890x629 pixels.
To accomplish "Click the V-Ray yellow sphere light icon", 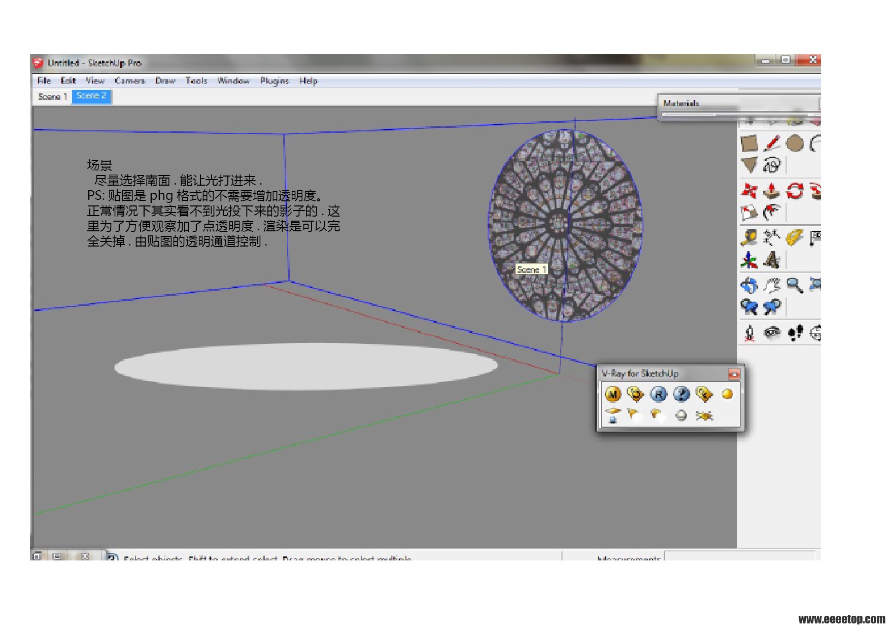I will 727,394.
